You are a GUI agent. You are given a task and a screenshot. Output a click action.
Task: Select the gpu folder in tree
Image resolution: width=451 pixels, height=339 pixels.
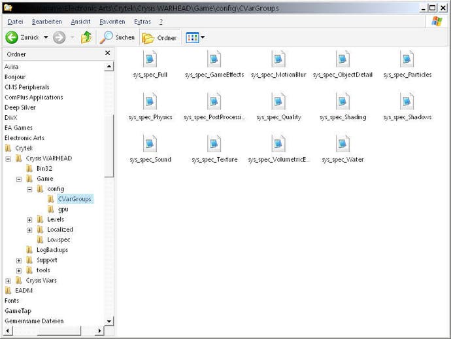coord(63,209)
